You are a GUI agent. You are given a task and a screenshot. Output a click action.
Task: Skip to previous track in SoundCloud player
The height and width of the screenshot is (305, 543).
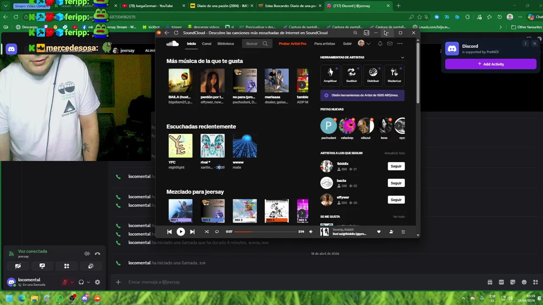click(x=169, y=232)
